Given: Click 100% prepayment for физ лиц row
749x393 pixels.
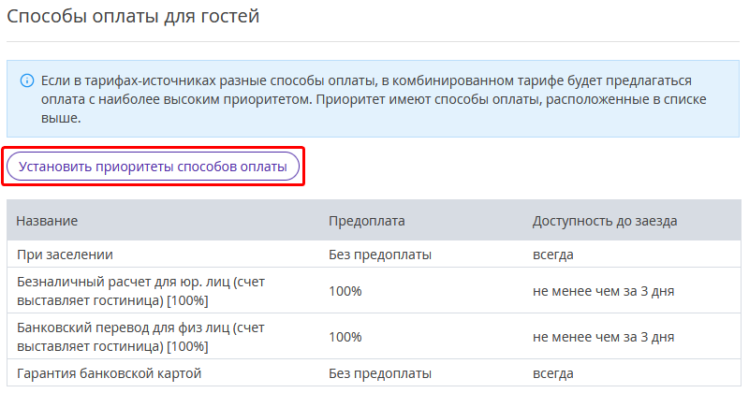Looking at the screenshot, I should (x=345, y=337).
